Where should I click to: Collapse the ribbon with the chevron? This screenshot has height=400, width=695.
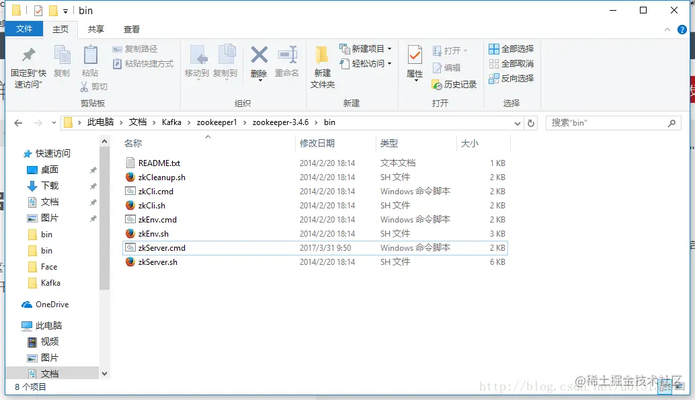(667, 30)
